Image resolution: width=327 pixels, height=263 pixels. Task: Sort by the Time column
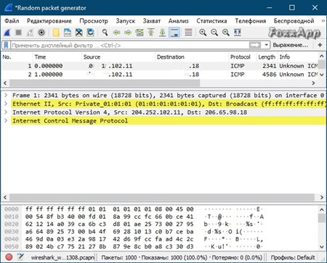tap(57, 57)
